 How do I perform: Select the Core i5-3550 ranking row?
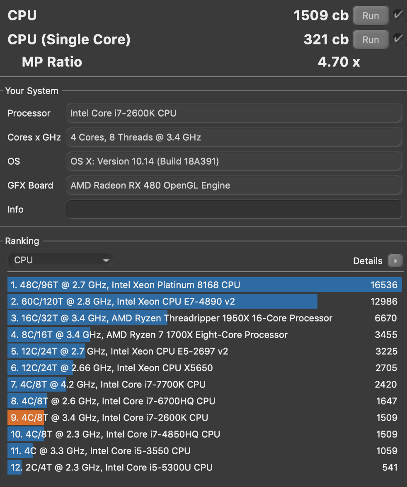tap(205, 451)
